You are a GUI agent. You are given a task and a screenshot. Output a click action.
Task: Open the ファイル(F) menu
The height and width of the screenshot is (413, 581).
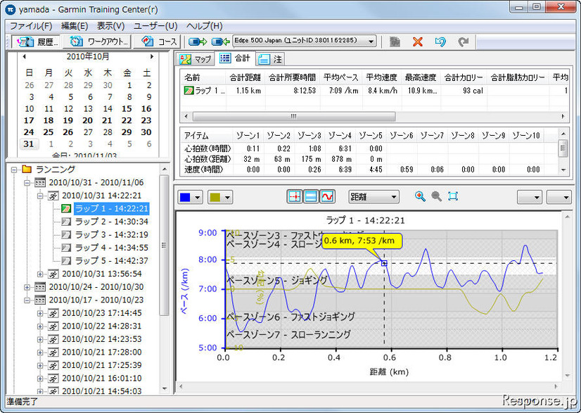(x=31, y=26)
